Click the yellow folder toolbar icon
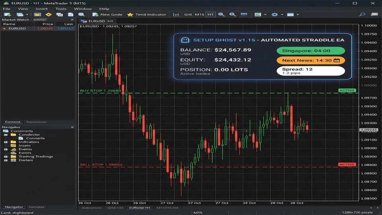 pyautogui.click(x=37, y=15)
